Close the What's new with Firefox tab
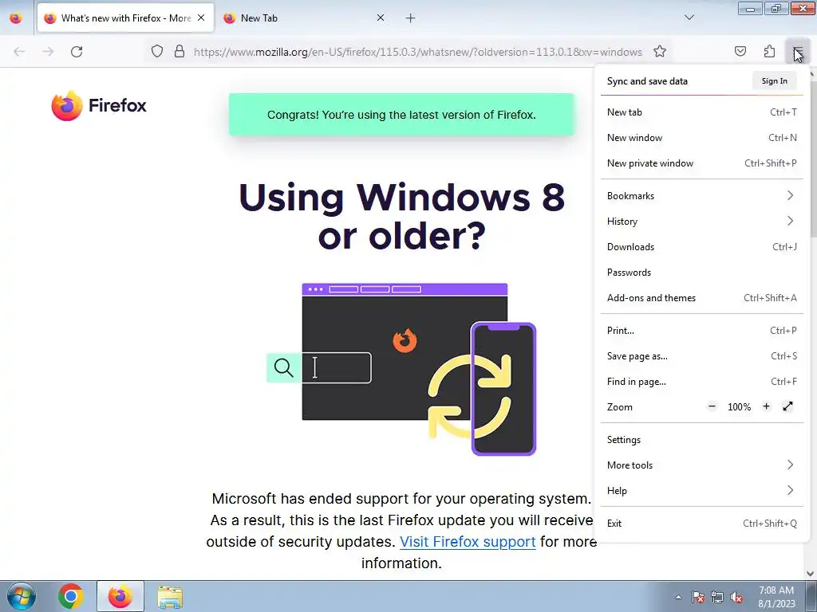 tap(201, 18)
